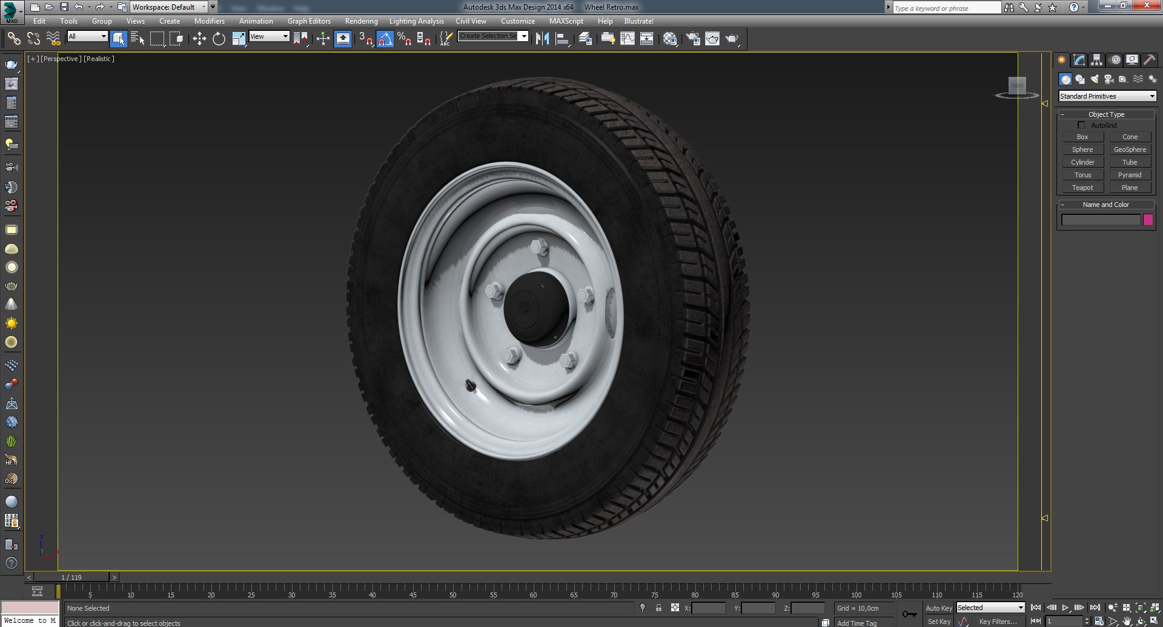Toggle the Percent Snap button
This screenshot has height=627, width=1163.
404,39
